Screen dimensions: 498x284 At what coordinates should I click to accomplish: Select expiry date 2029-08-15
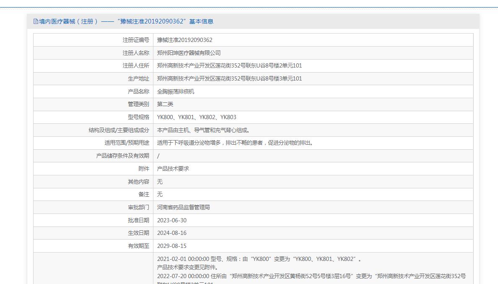(x=172, y=246)
